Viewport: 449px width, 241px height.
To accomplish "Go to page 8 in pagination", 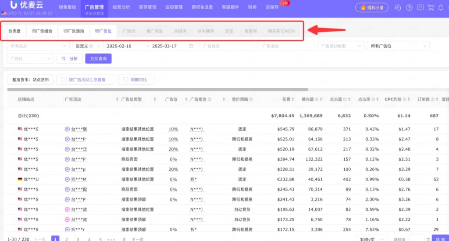I will pos(124,239).
